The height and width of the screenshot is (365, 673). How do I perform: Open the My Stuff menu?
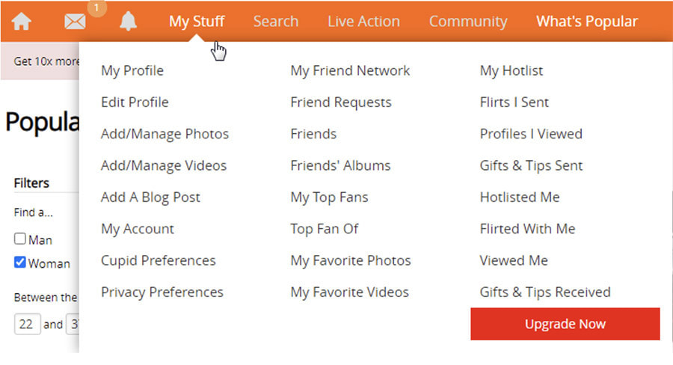tap(197, 22)
